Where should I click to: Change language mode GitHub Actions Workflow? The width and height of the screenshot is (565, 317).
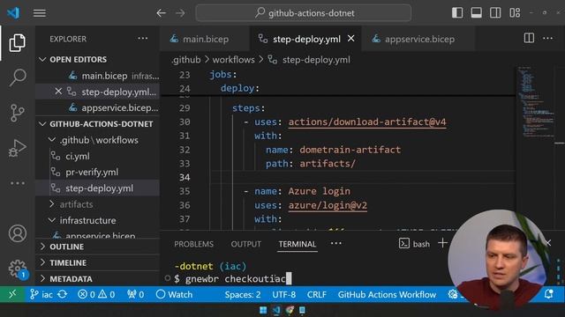(x=387, y=294)
